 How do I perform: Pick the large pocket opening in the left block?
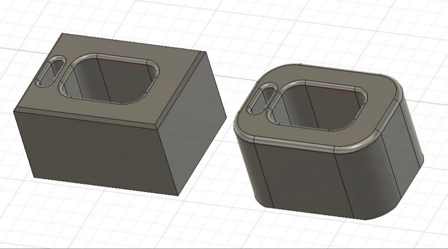[x=108, y=79]
